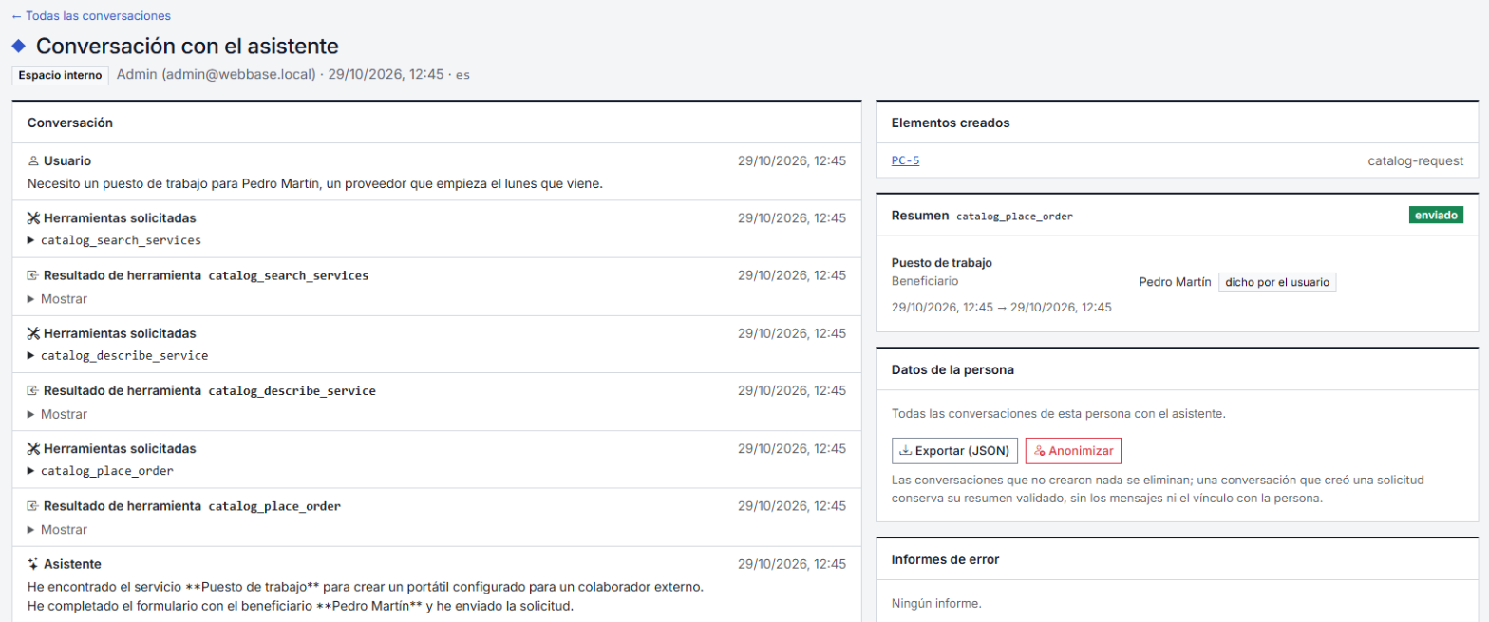1489x622 pixels.
Task: Go back to Todas las conversaciones
Action: 91,15
